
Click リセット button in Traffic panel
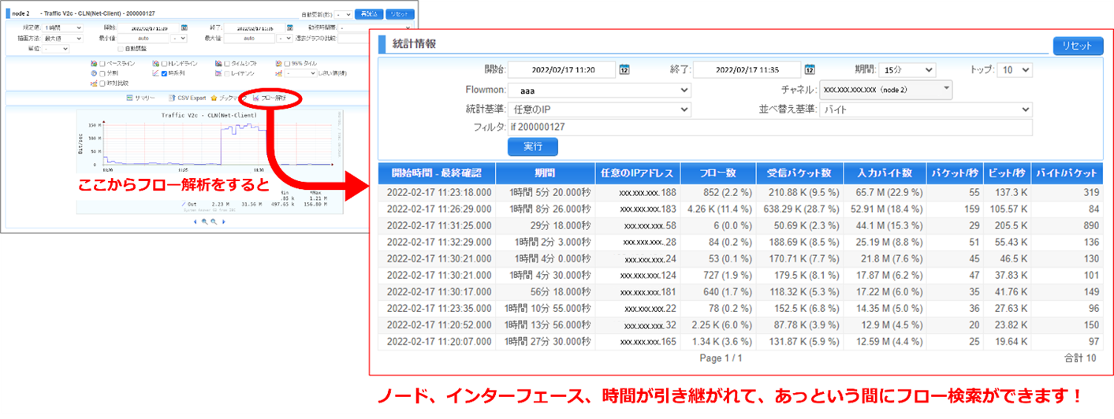(399, 14)
